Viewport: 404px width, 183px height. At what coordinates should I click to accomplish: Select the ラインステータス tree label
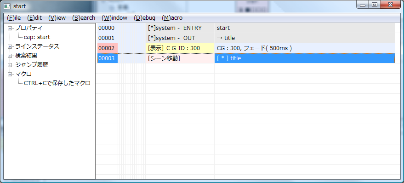(x=37, y=46)
